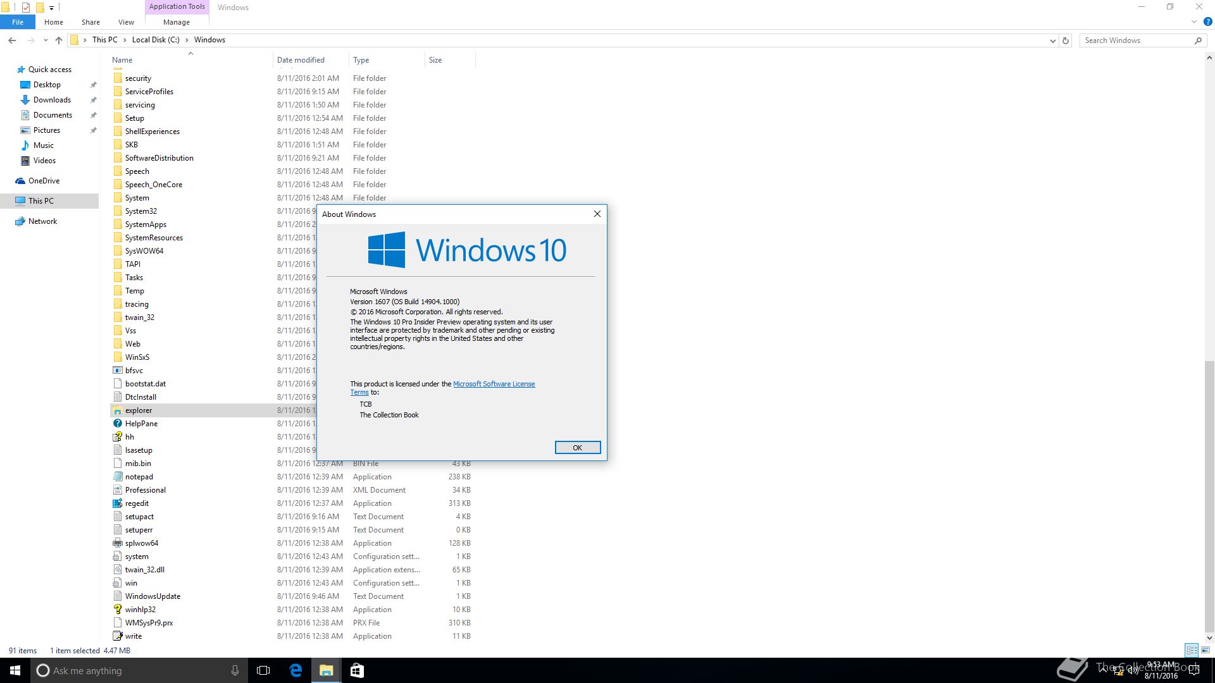Open Desktop in Quick access
This screenshot has width=1215, height=683.
pyautogui.click(x=47, y=85)
